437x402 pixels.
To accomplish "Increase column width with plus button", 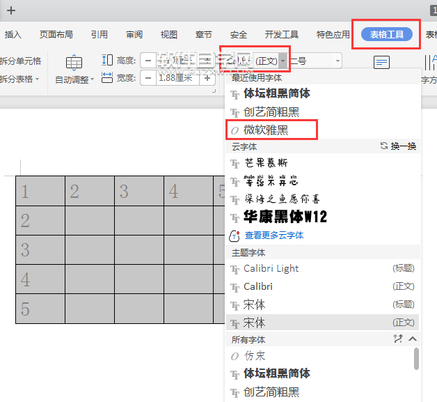I will pos(207,78).
